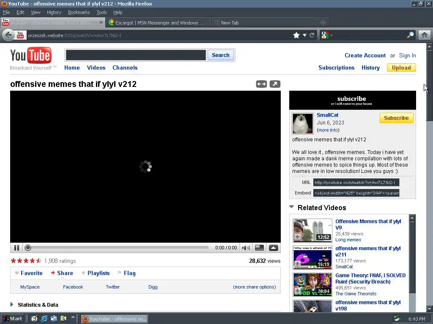433x324 pixels.
Task: Open more share options
Action: click(254, 287)
